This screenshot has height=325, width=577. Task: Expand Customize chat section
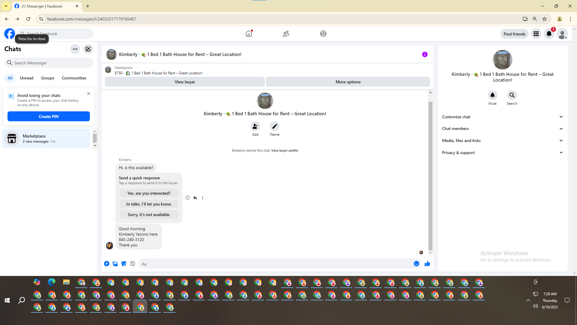coord(502,117)
